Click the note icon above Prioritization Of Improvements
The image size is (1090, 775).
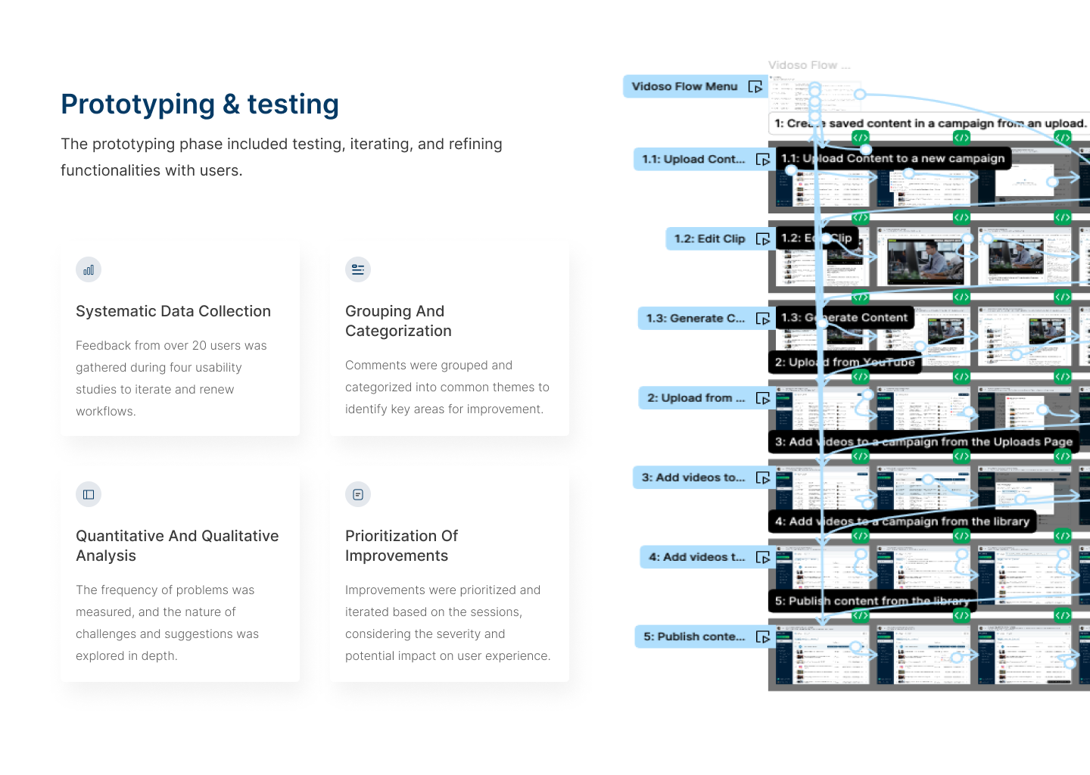click(x=358, y=495)
